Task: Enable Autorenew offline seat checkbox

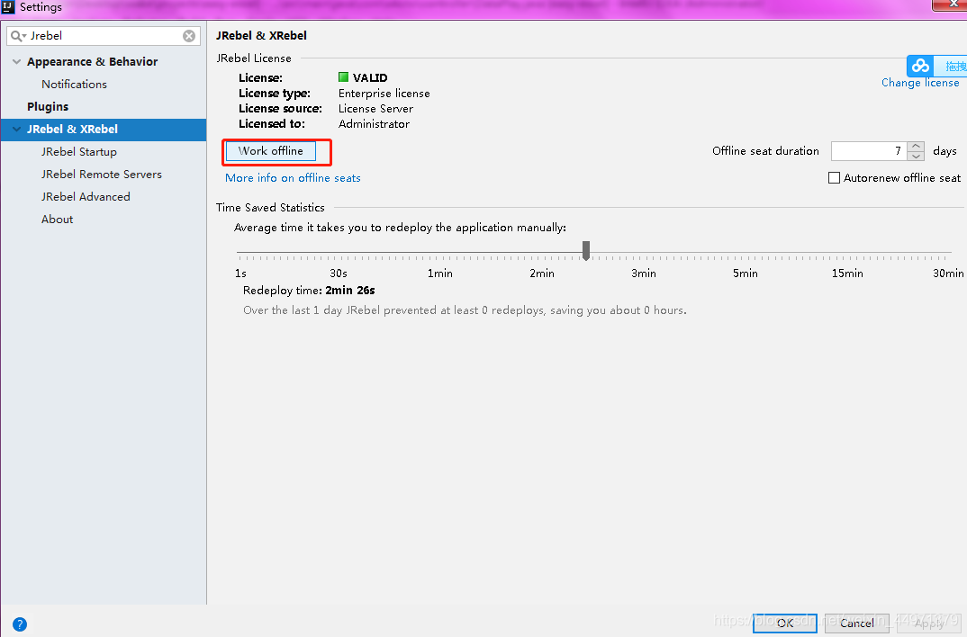Action: [834, 178]
